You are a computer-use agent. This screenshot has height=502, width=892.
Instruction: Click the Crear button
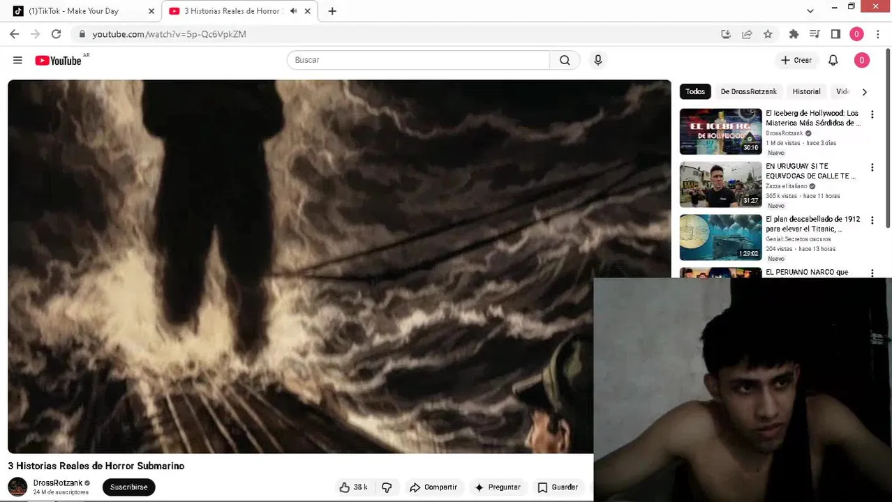[796, 61]
